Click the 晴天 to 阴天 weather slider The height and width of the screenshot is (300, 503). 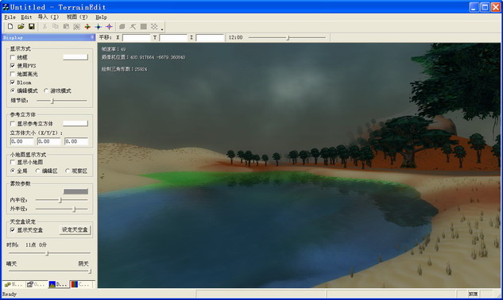(50, 271)
